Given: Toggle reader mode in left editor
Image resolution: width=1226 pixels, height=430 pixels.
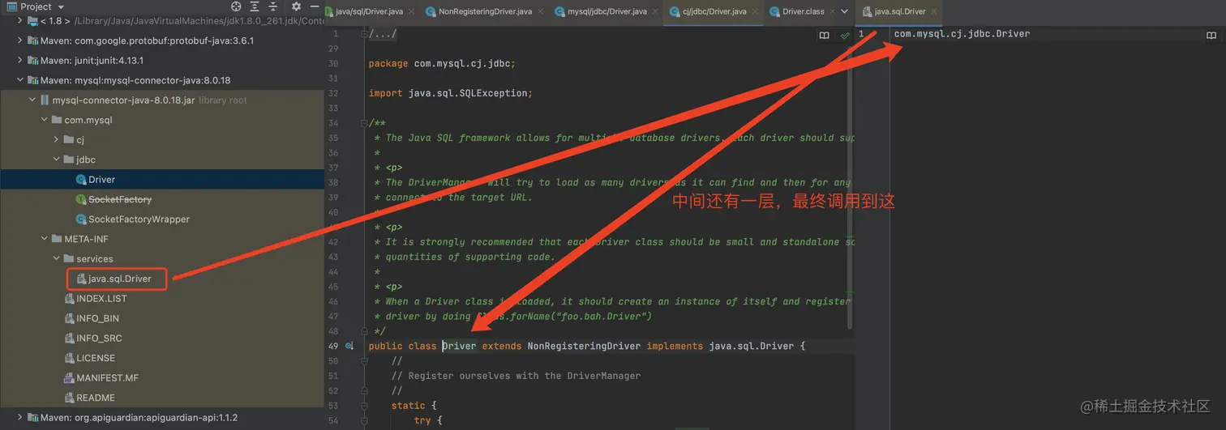Looking at the screenshot, I should 825,36.
